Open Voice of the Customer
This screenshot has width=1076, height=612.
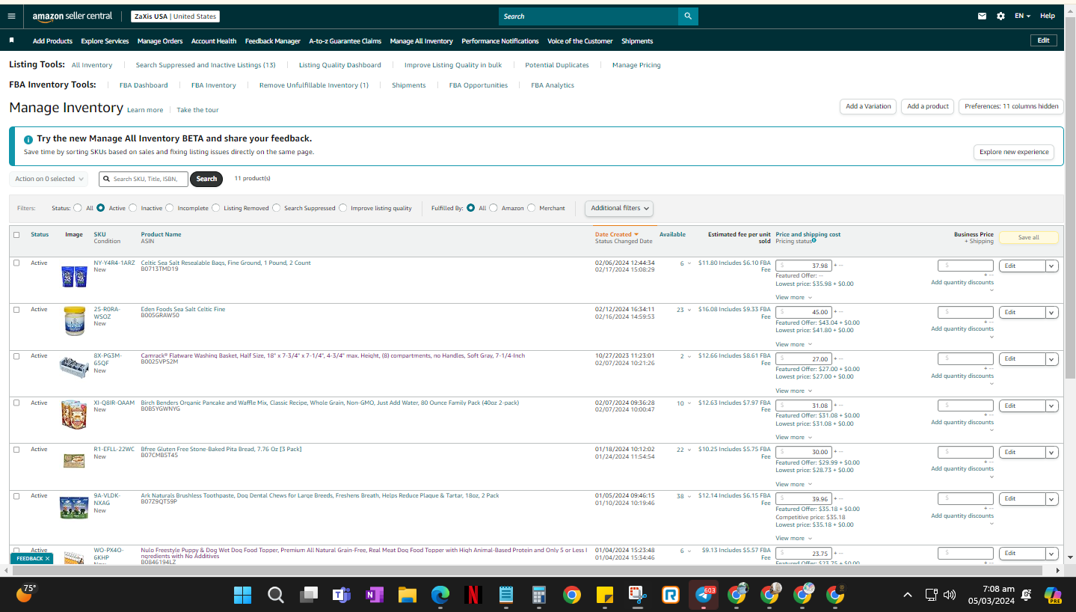(x=580, y=41)
